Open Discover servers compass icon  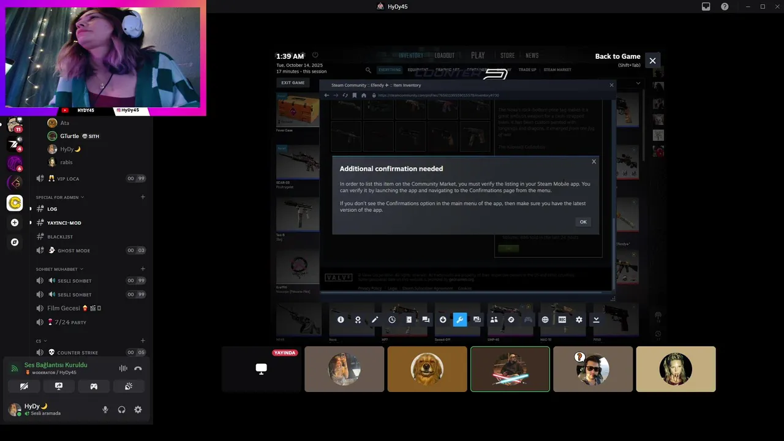tap(15, 242)
